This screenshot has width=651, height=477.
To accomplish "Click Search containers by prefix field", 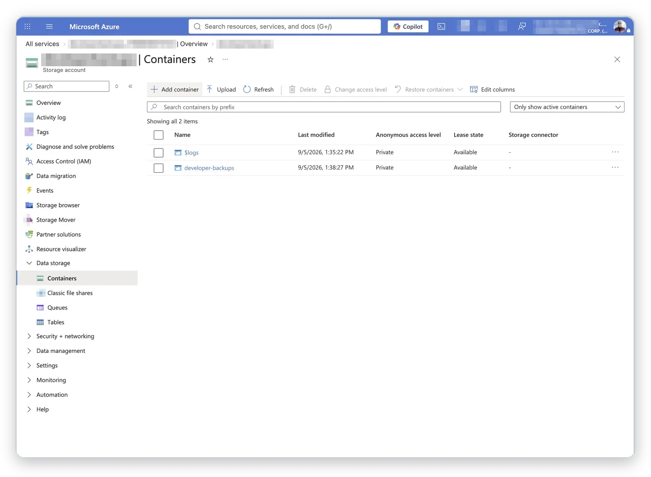I will point(324,107).
